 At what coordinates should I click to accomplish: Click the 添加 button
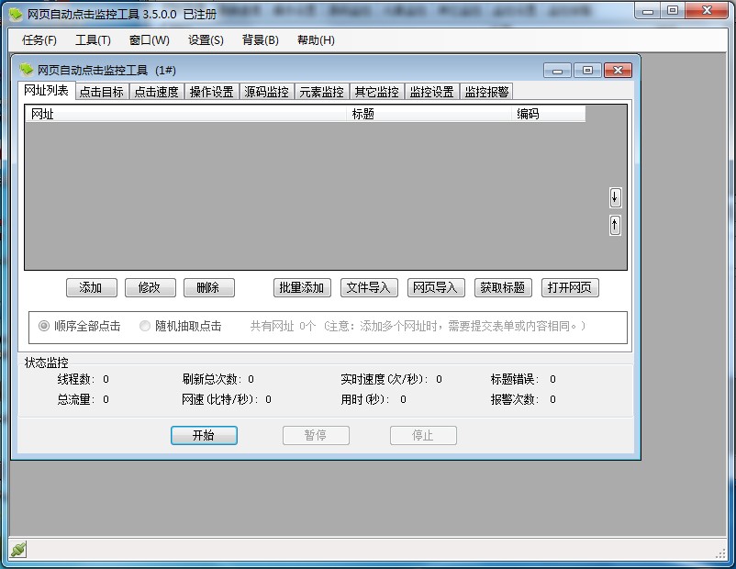click(92, 288)
